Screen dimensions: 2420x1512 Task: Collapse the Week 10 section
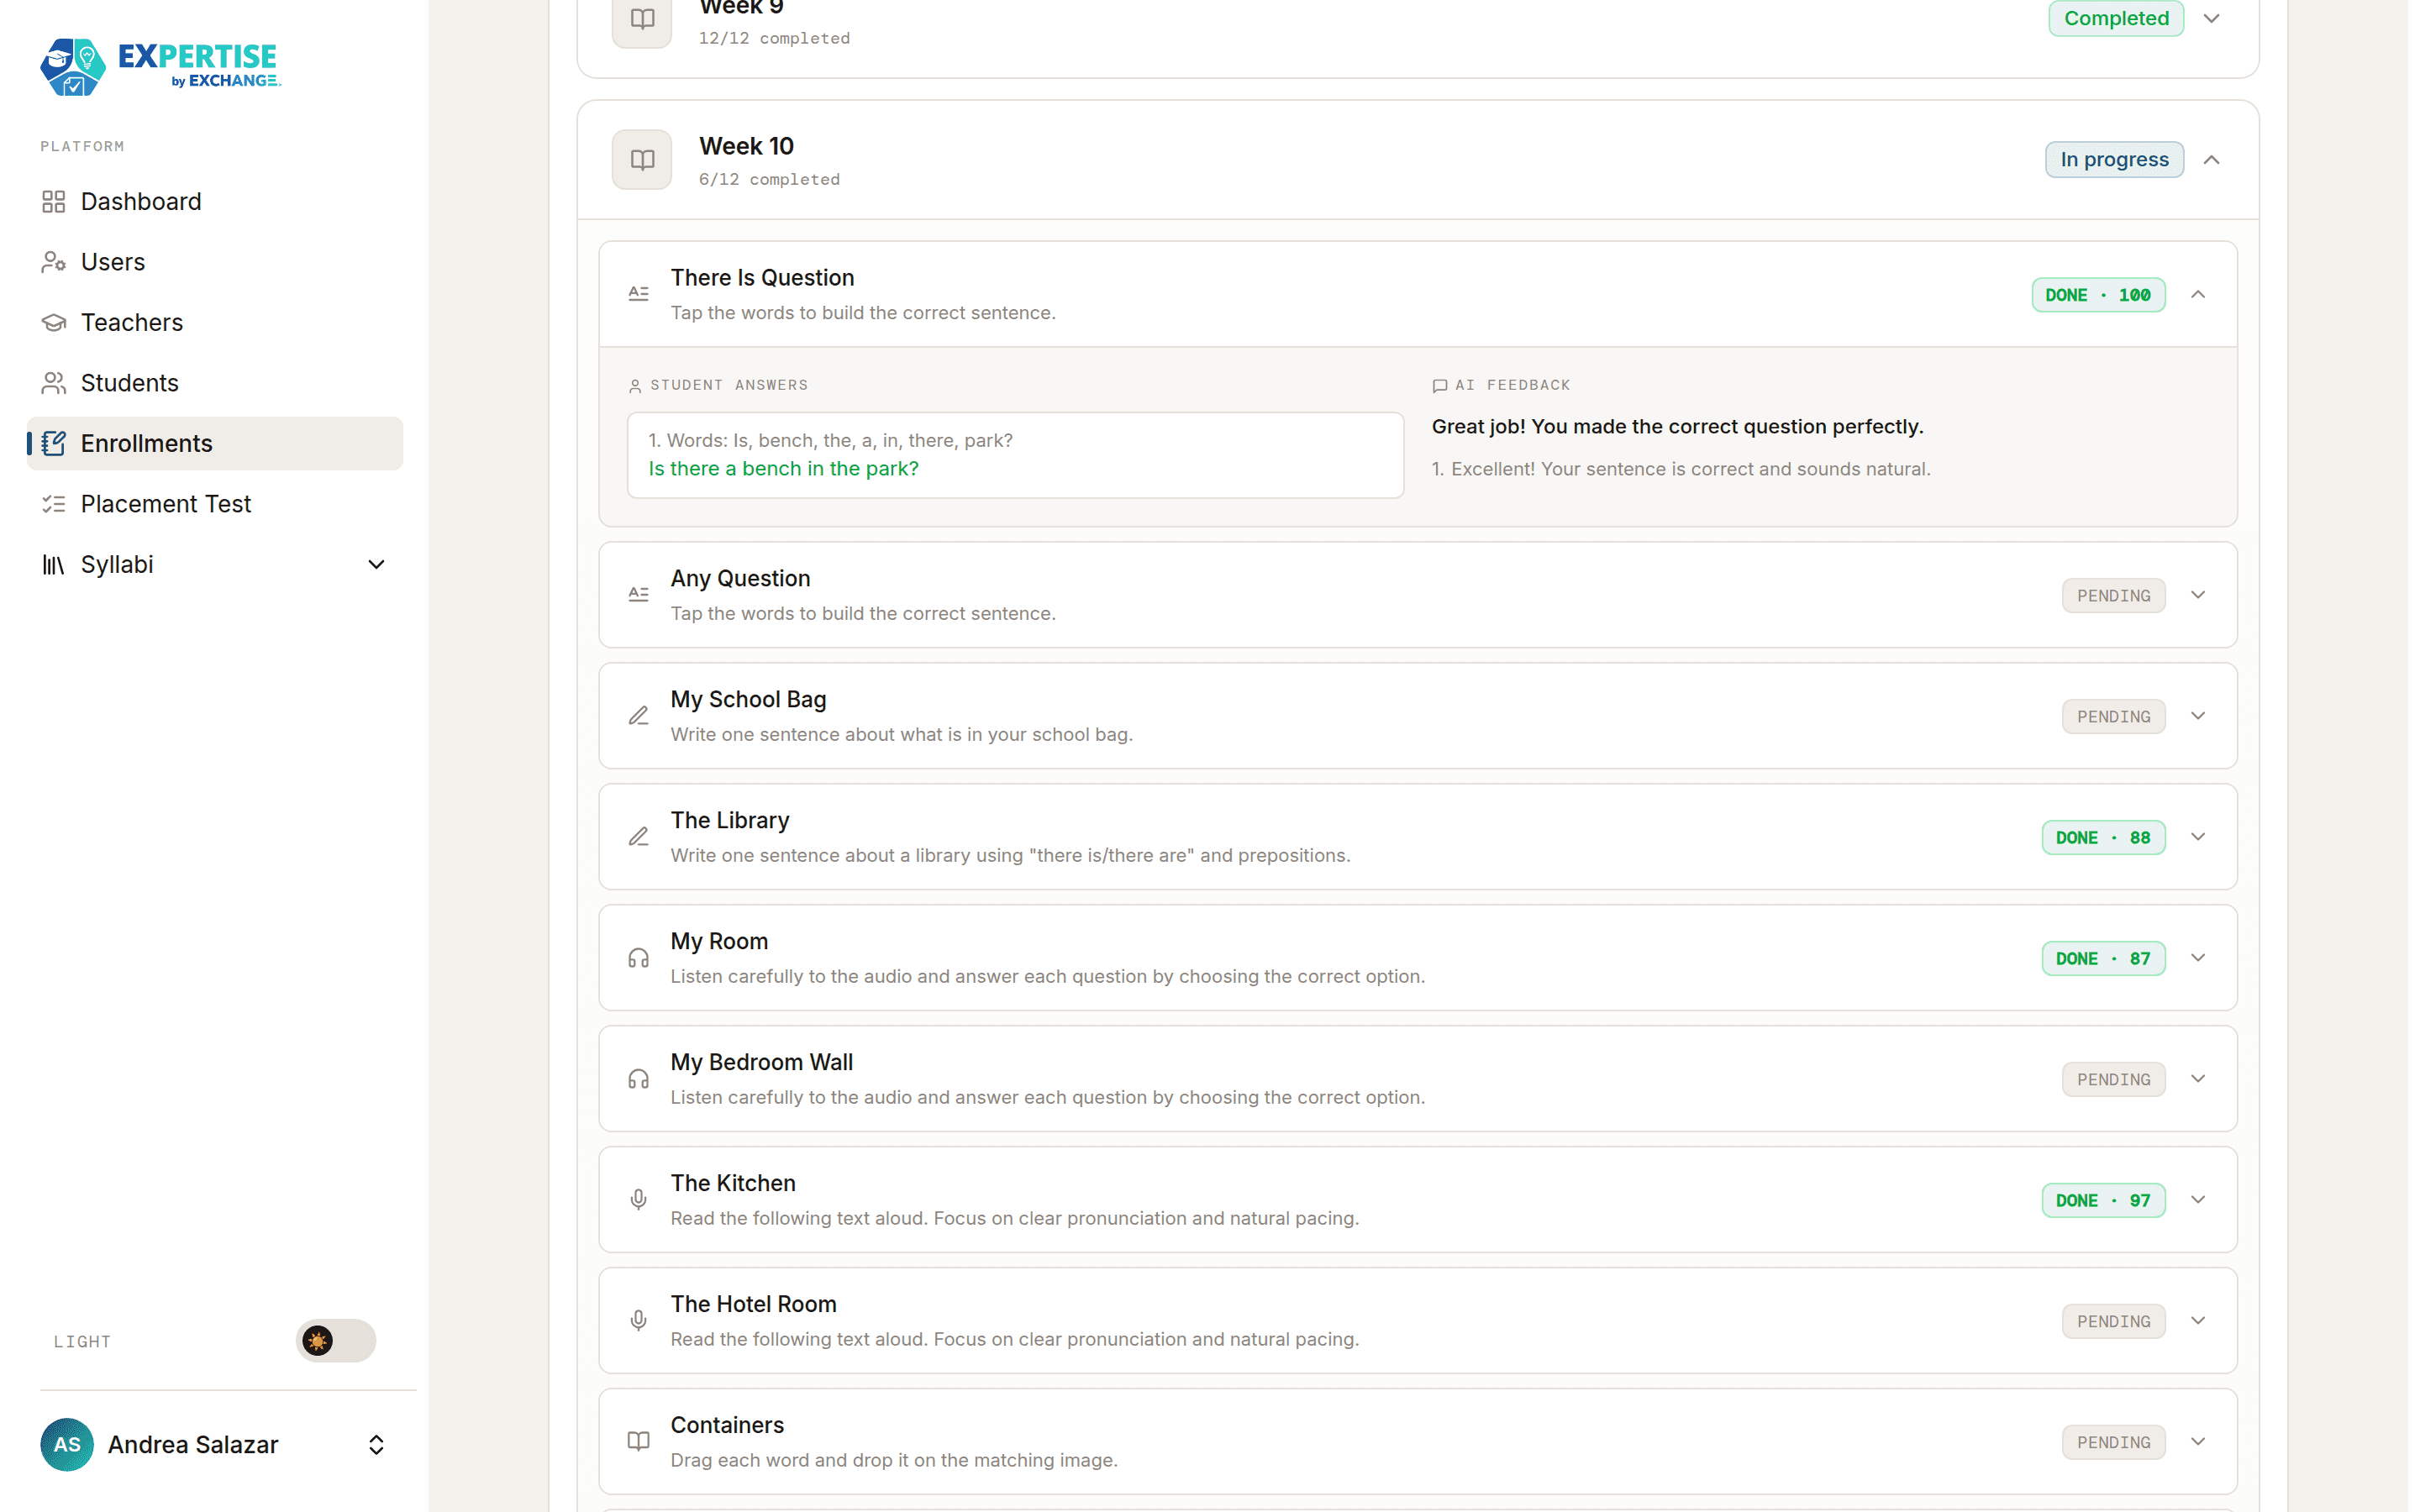coord(2211,160)
